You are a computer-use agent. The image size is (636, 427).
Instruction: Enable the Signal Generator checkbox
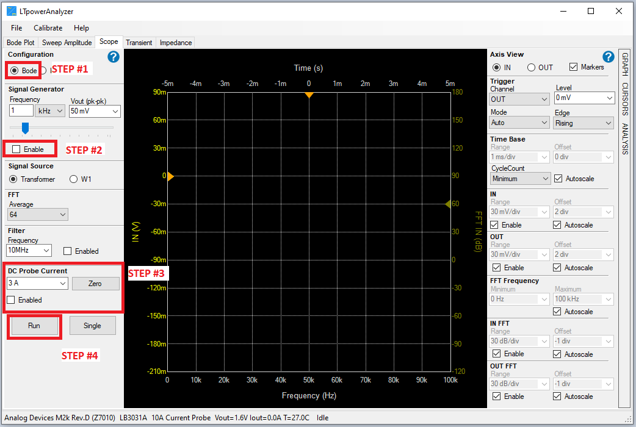16,149
